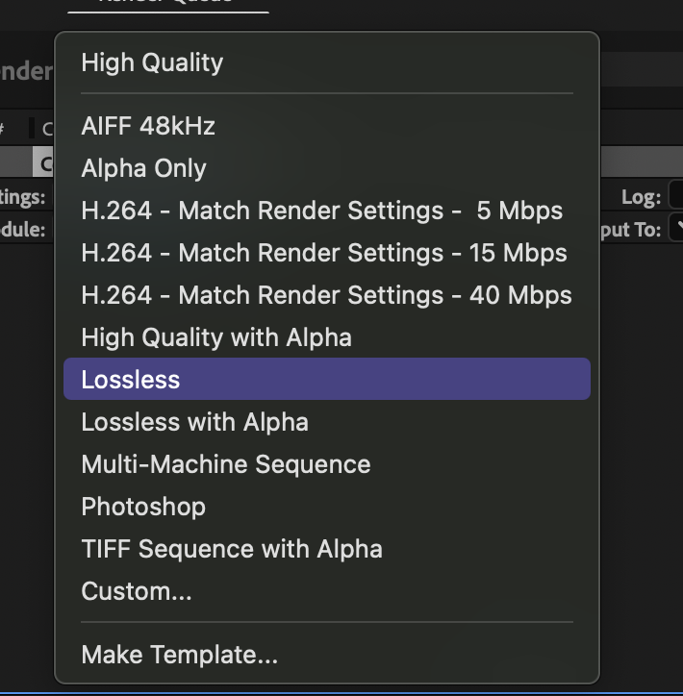Open Custom... output module settings
This screenshot has height=696, width=683.
327,591
